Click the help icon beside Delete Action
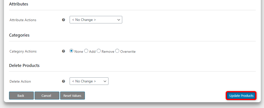 (x=63, y=81)
